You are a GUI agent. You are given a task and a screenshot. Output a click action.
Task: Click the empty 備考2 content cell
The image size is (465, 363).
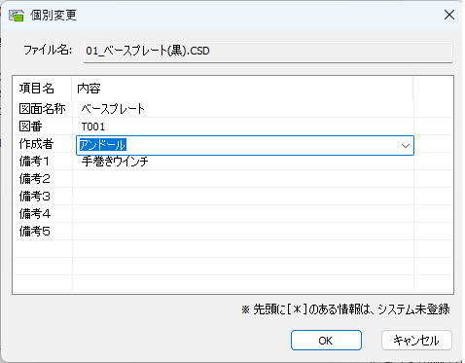[243, 179]
